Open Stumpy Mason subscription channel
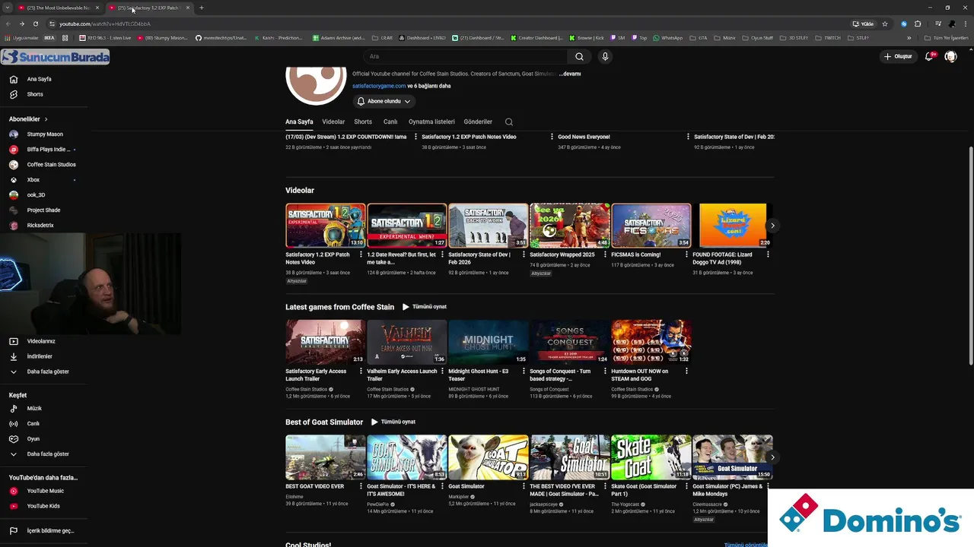Image resolution: width=974 pixels, height=547 pixels. tap(43, 134)
